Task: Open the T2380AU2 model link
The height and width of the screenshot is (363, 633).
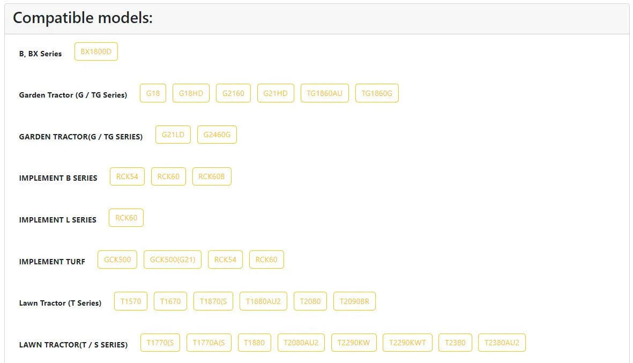Action: tap(502, 343)
